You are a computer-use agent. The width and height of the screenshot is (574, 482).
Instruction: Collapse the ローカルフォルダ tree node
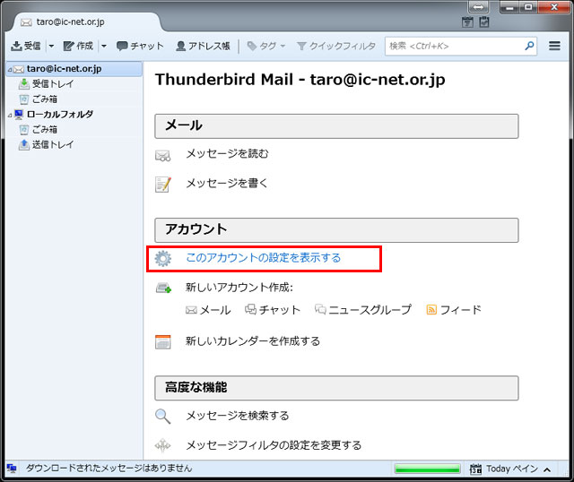(x=6, y=115)
